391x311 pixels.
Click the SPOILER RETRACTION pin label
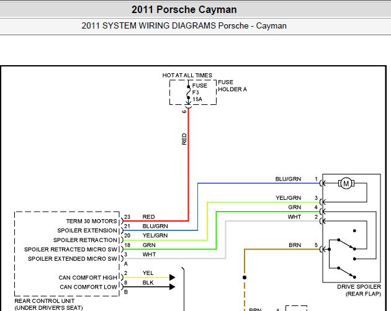pos(85,240)
